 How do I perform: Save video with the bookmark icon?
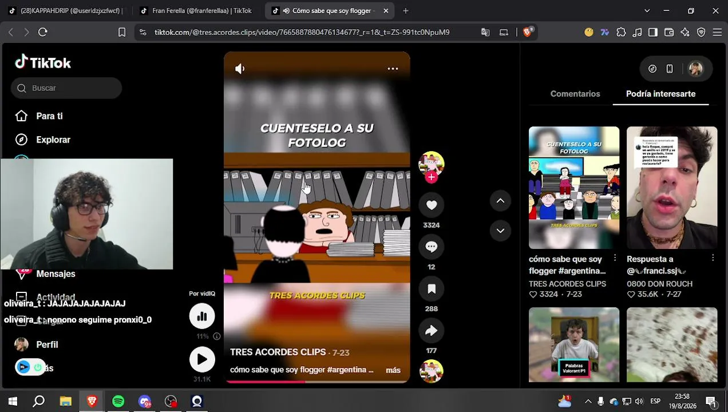[432, 289]
